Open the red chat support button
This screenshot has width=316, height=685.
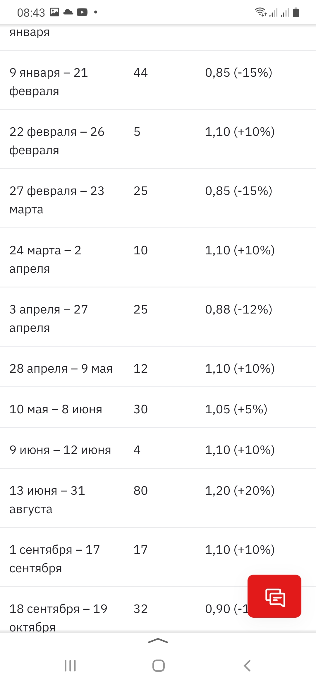click(x=274, y=596)
